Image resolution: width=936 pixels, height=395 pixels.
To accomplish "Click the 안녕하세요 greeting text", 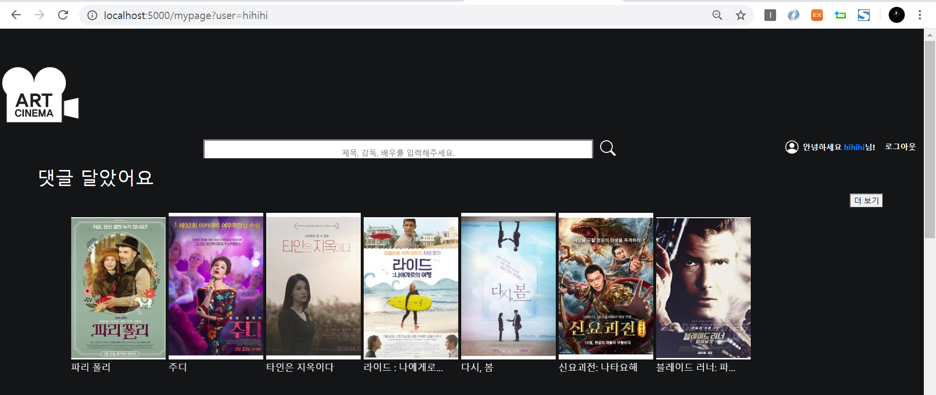I will pyautogui.click(x=822, y=147).
